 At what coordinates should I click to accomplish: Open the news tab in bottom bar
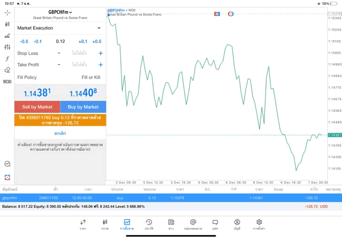tap(171, 225)
